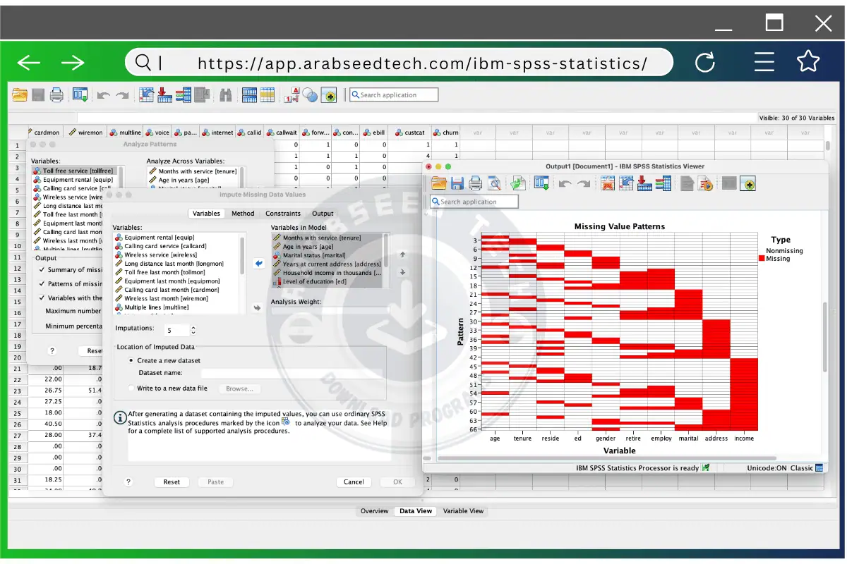This screenshot has height=564, width=847.
Task: Open the Print icon in the Viewer window
Action: tap(474, 183)
